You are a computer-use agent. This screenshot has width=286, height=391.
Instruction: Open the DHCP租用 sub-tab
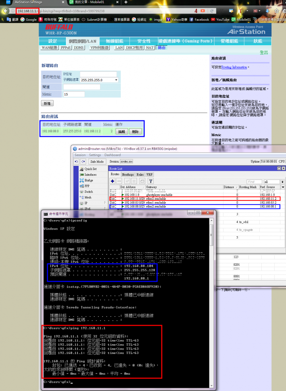coord(134,48)
